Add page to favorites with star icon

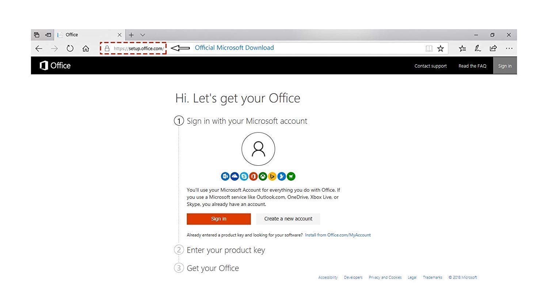[441, 49]
